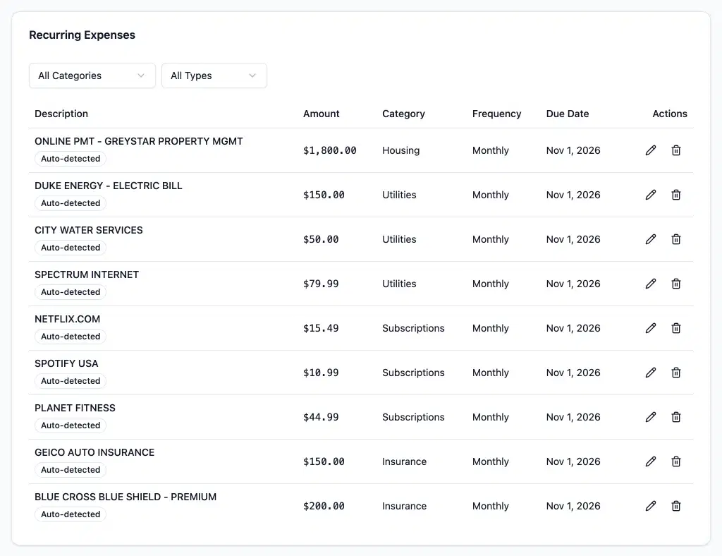This screenshot has height=556, width=722.
Task: Click Auto-detected badge under Blue Cross Blue Shield
Action: (71, 514)
